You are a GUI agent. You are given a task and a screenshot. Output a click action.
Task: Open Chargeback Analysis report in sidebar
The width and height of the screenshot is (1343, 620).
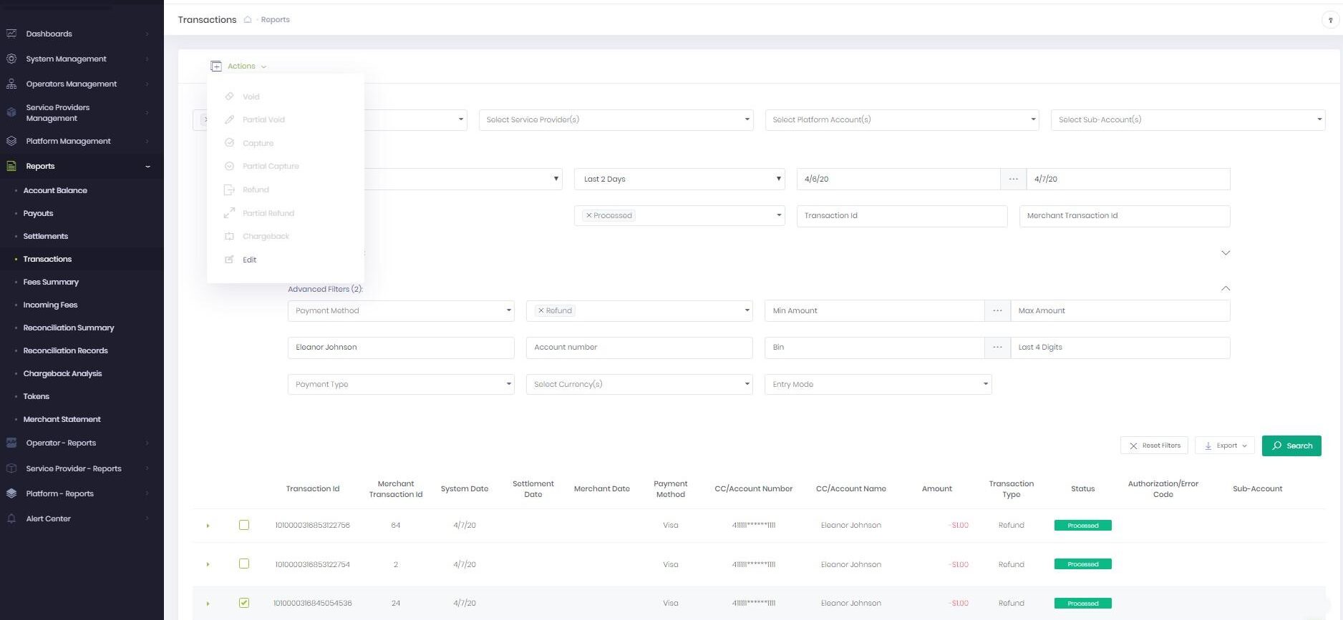[62, 373]
